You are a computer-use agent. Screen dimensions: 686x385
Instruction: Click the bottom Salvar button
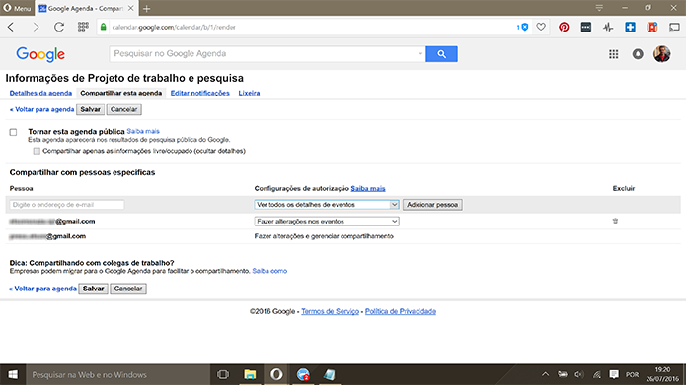pyautogui.click(x=93, y=289)
